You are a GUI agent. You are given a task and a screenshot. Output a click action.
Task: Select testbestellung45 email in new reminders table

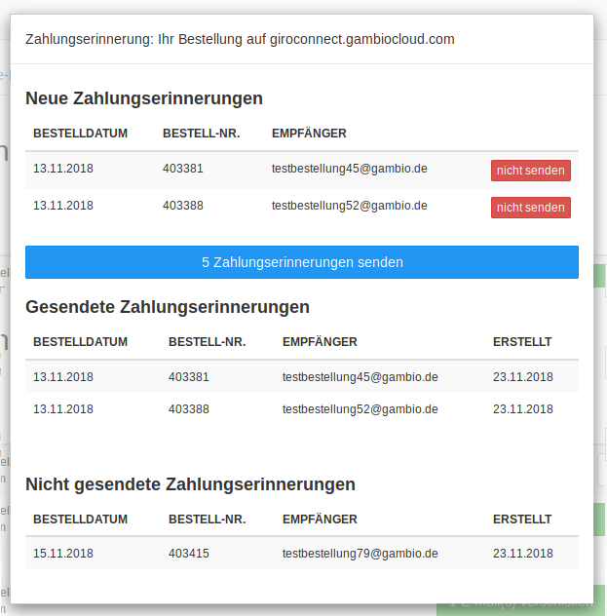point(349,169)
